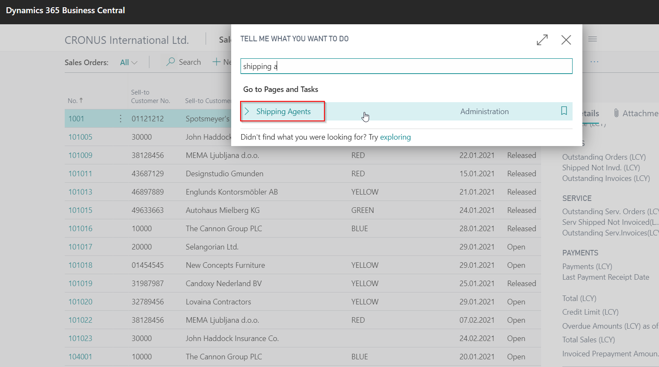Click the Sell-to Customer No. column header
The image size is (659, 367).
(x=150, y=97)
